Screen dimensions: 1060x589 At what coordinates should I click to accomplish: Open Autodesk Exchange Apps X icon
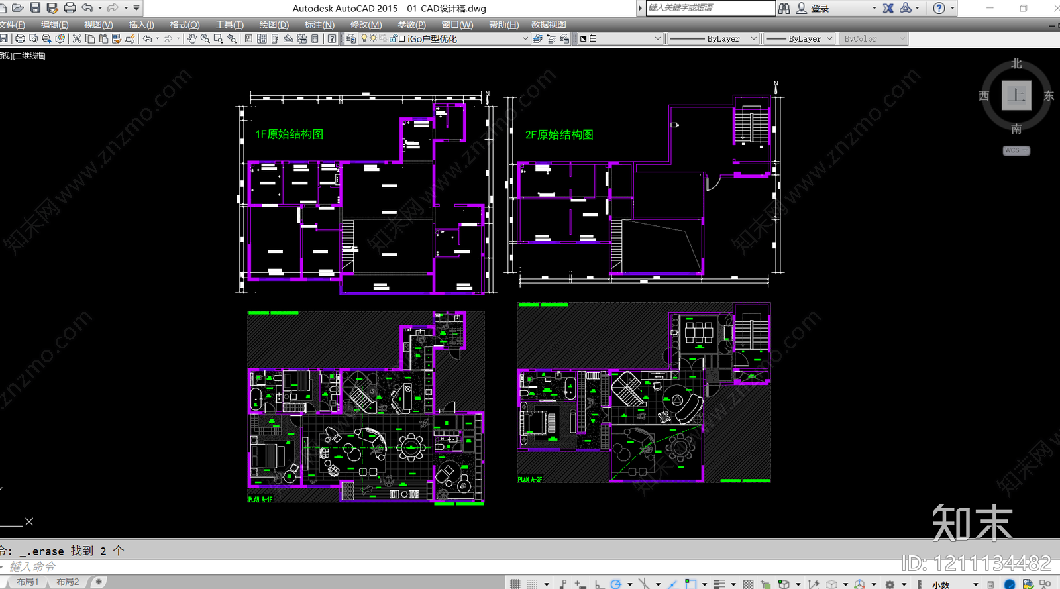click(x=888, y=8)
